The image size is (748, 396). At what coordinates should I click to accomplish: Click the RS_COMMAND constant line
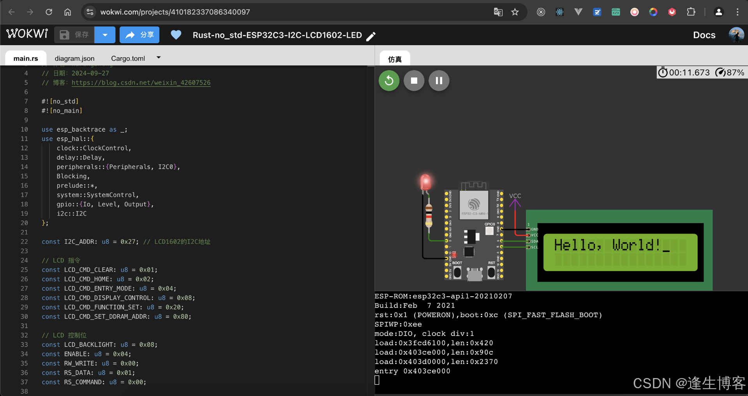pos(94,382)
